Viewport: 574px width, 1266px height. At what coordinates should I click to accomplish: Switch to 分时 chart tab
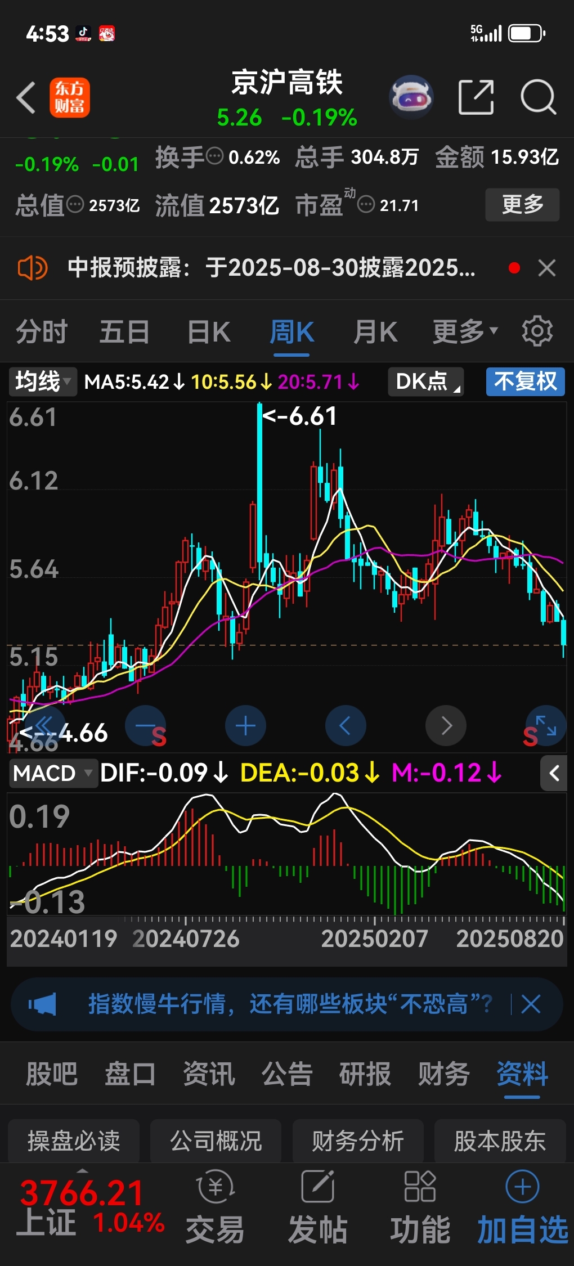click(42, 331)
